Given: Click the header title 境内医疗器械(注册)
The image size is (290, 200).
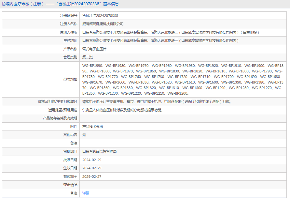Looking at the screenshot, I should tap(25, 4).
